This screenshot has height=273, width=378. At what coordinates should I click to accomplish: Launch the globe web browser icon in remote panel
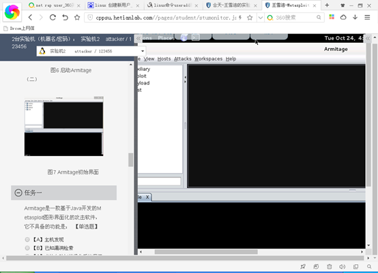184,37
